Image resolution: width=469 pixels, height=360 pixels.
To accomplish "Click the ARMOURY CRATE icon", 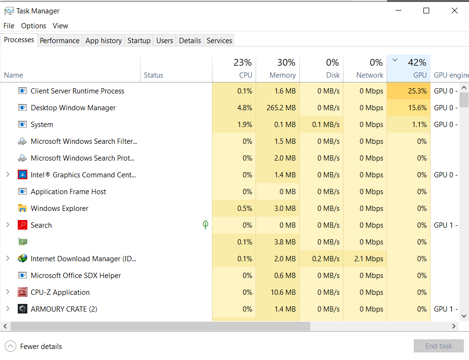I will [x=23, y=309].
